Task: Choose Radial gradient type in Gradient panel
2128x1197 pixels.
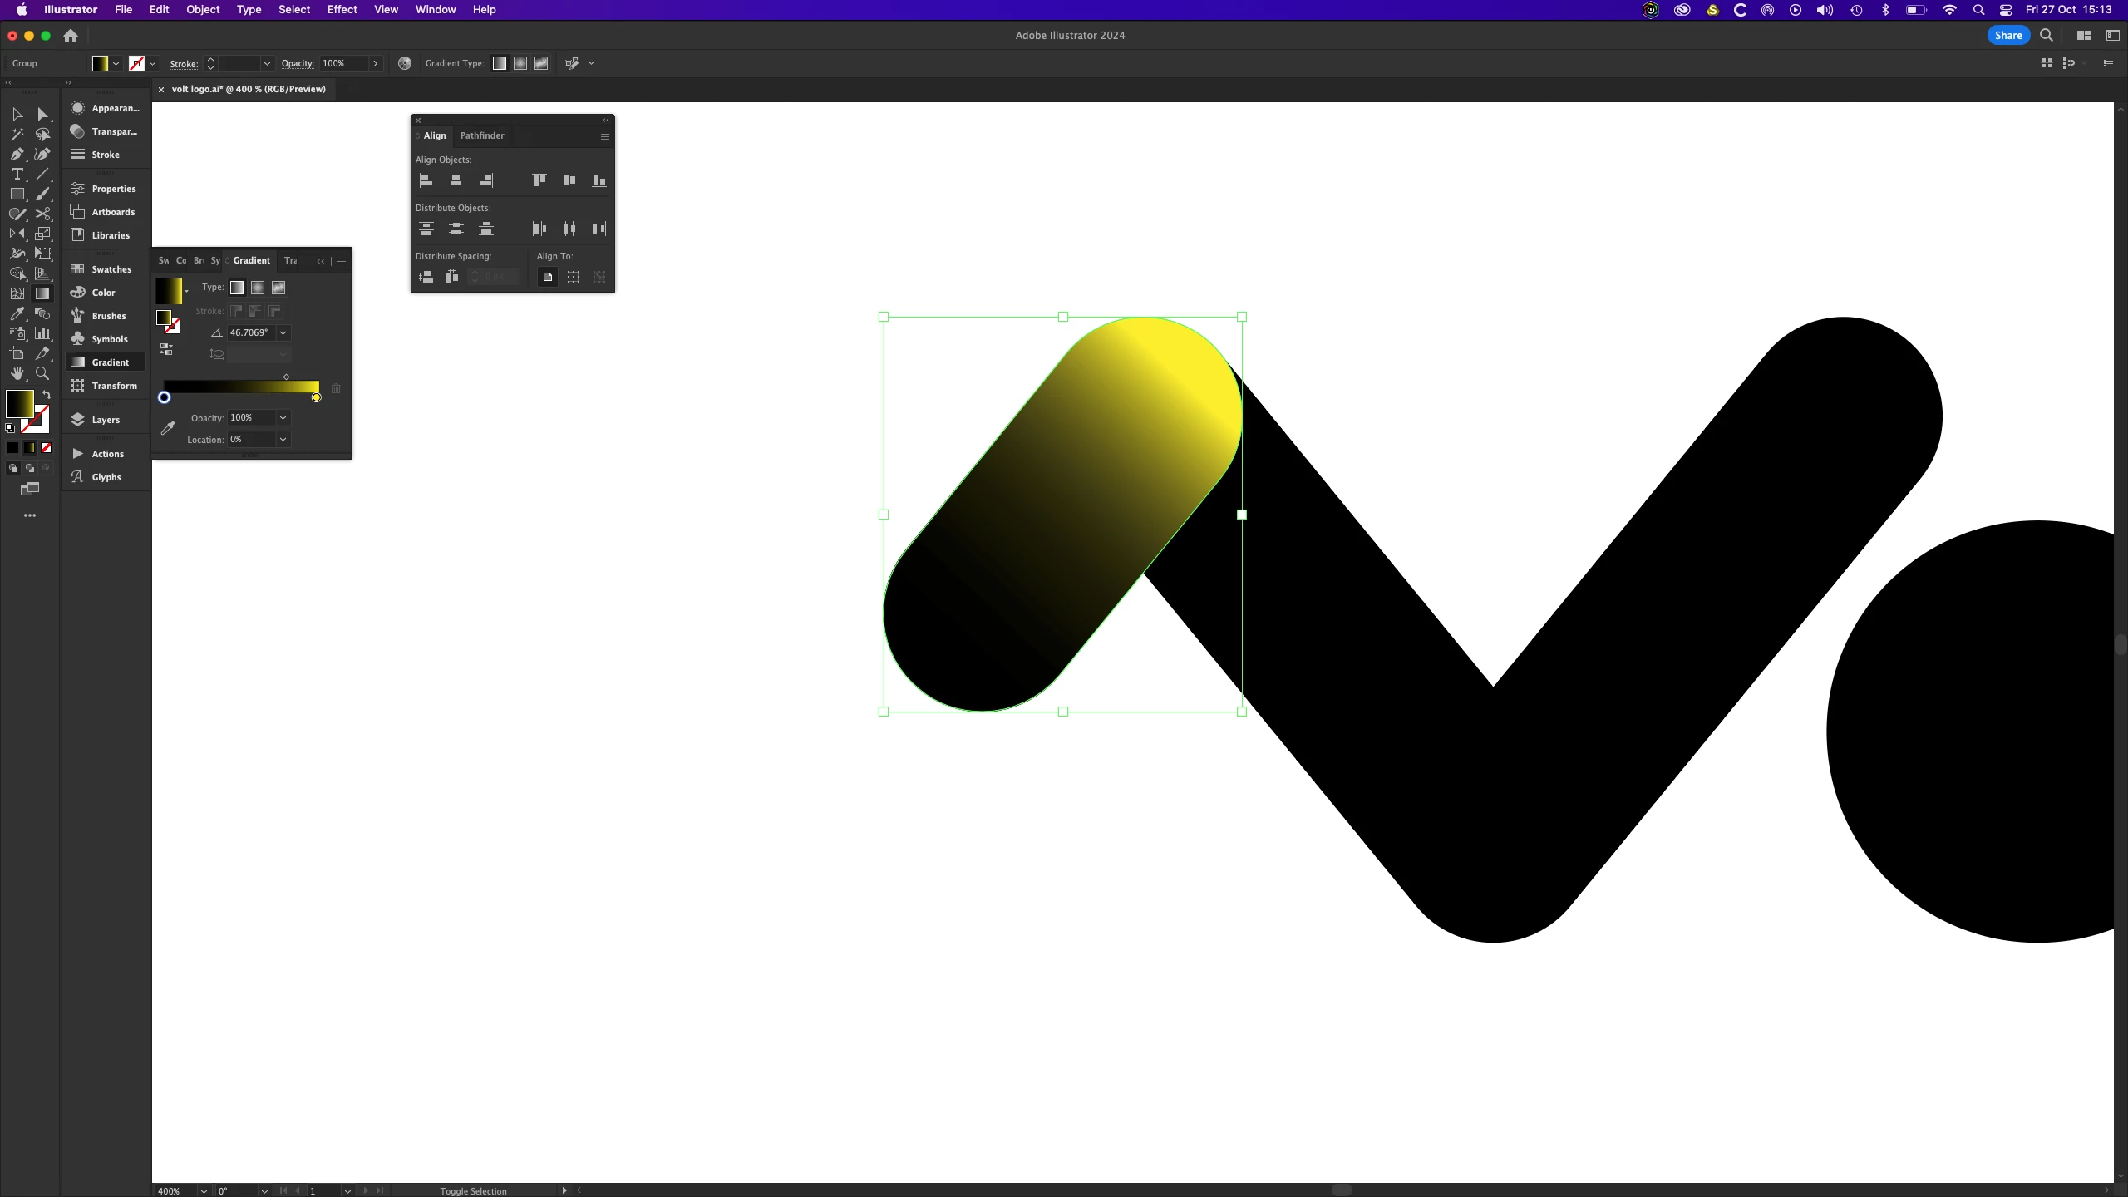Action: click(258, 288)
